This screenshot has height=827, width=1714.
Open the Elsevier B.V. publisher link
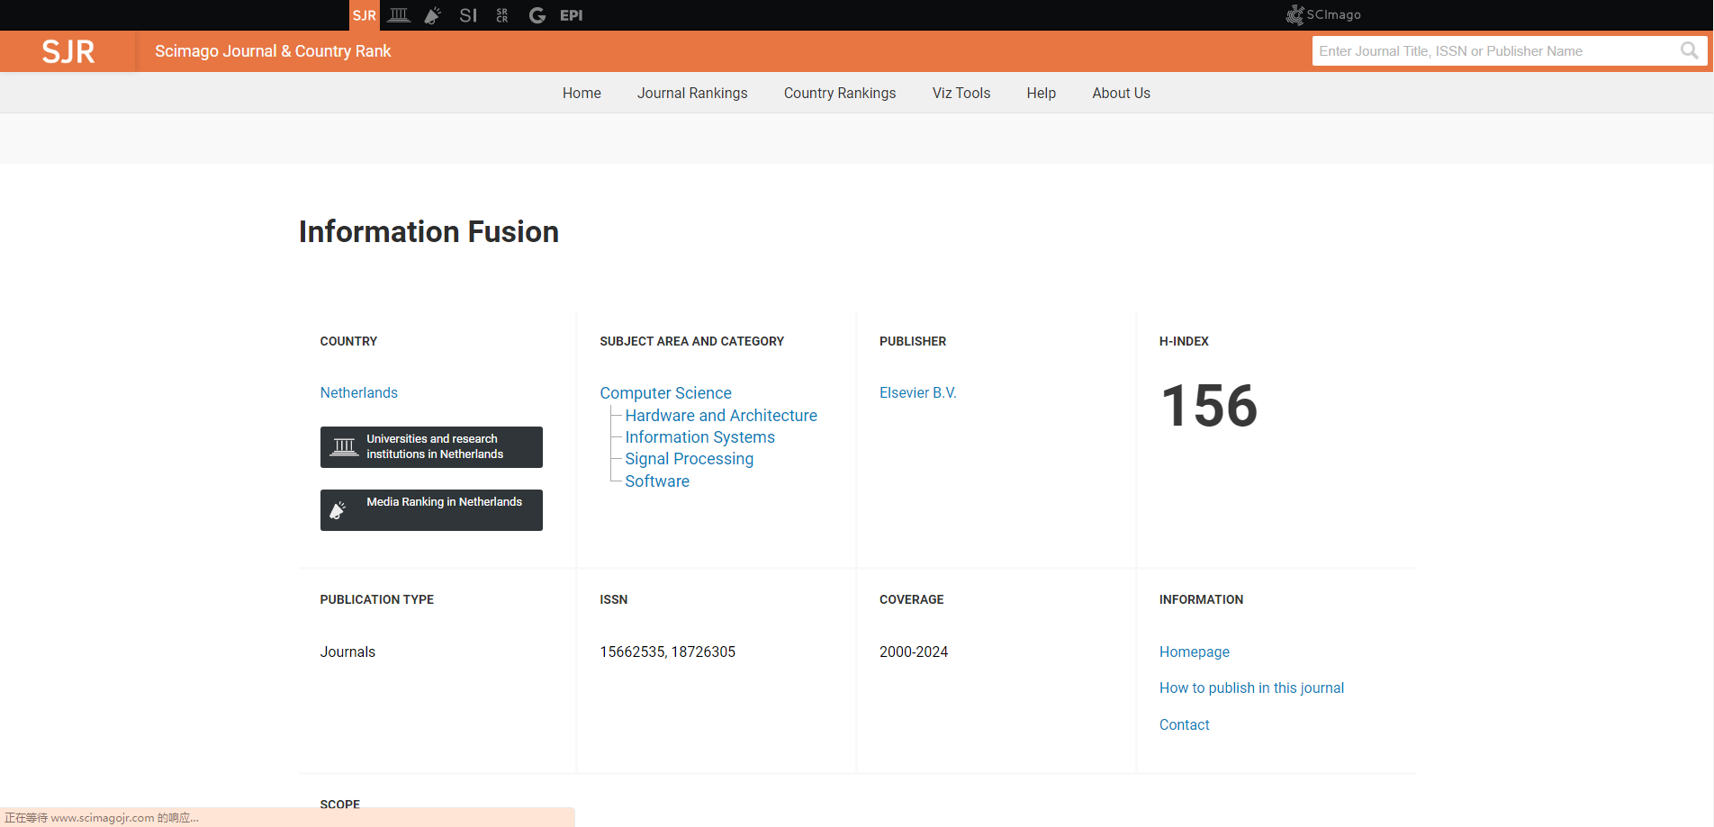coord(917,392)
